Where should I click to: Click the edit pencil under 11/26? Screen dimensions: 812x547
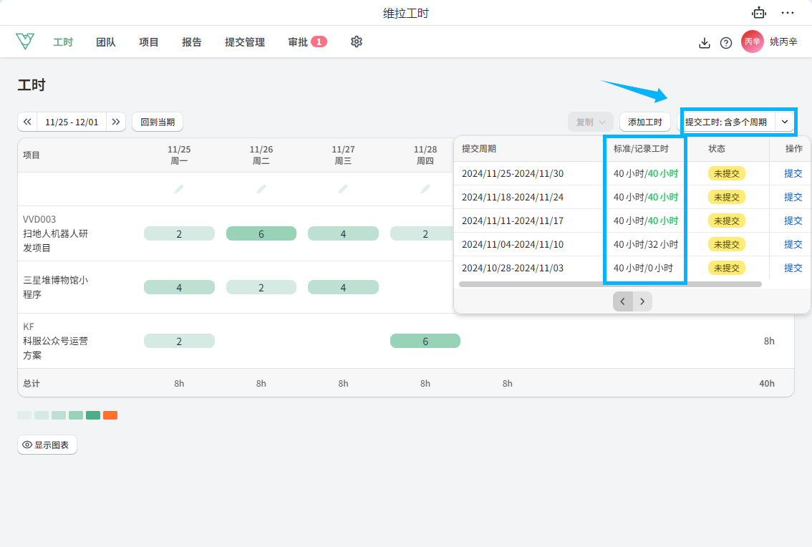pyautogui.click(x=261, y=189)
